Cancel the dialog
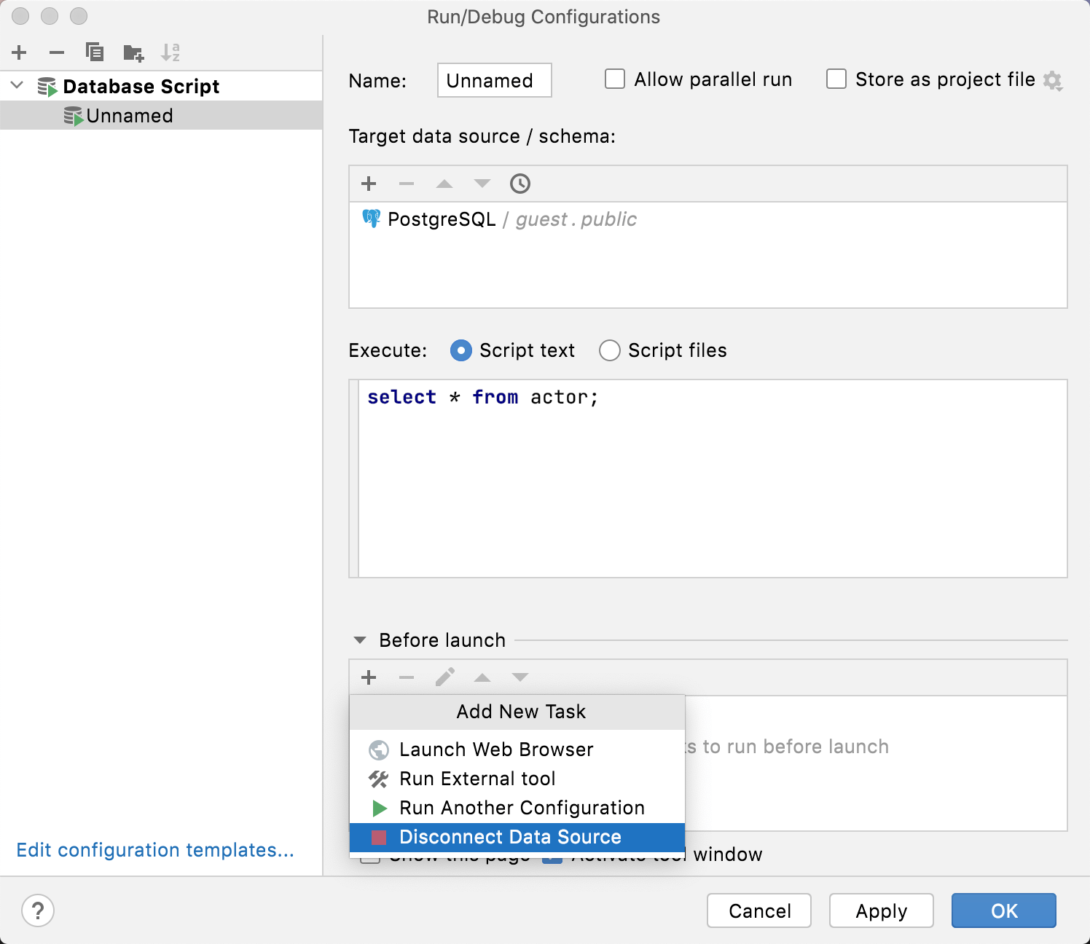The image size is (1090, 944). [x=759, y=910]
